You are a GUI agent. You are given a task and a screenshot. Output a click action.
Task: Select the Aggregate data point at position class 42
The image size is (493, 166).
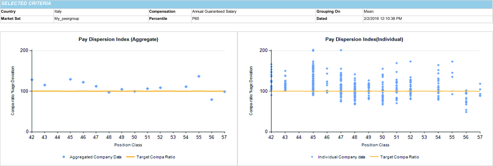[x=32, y=80]
